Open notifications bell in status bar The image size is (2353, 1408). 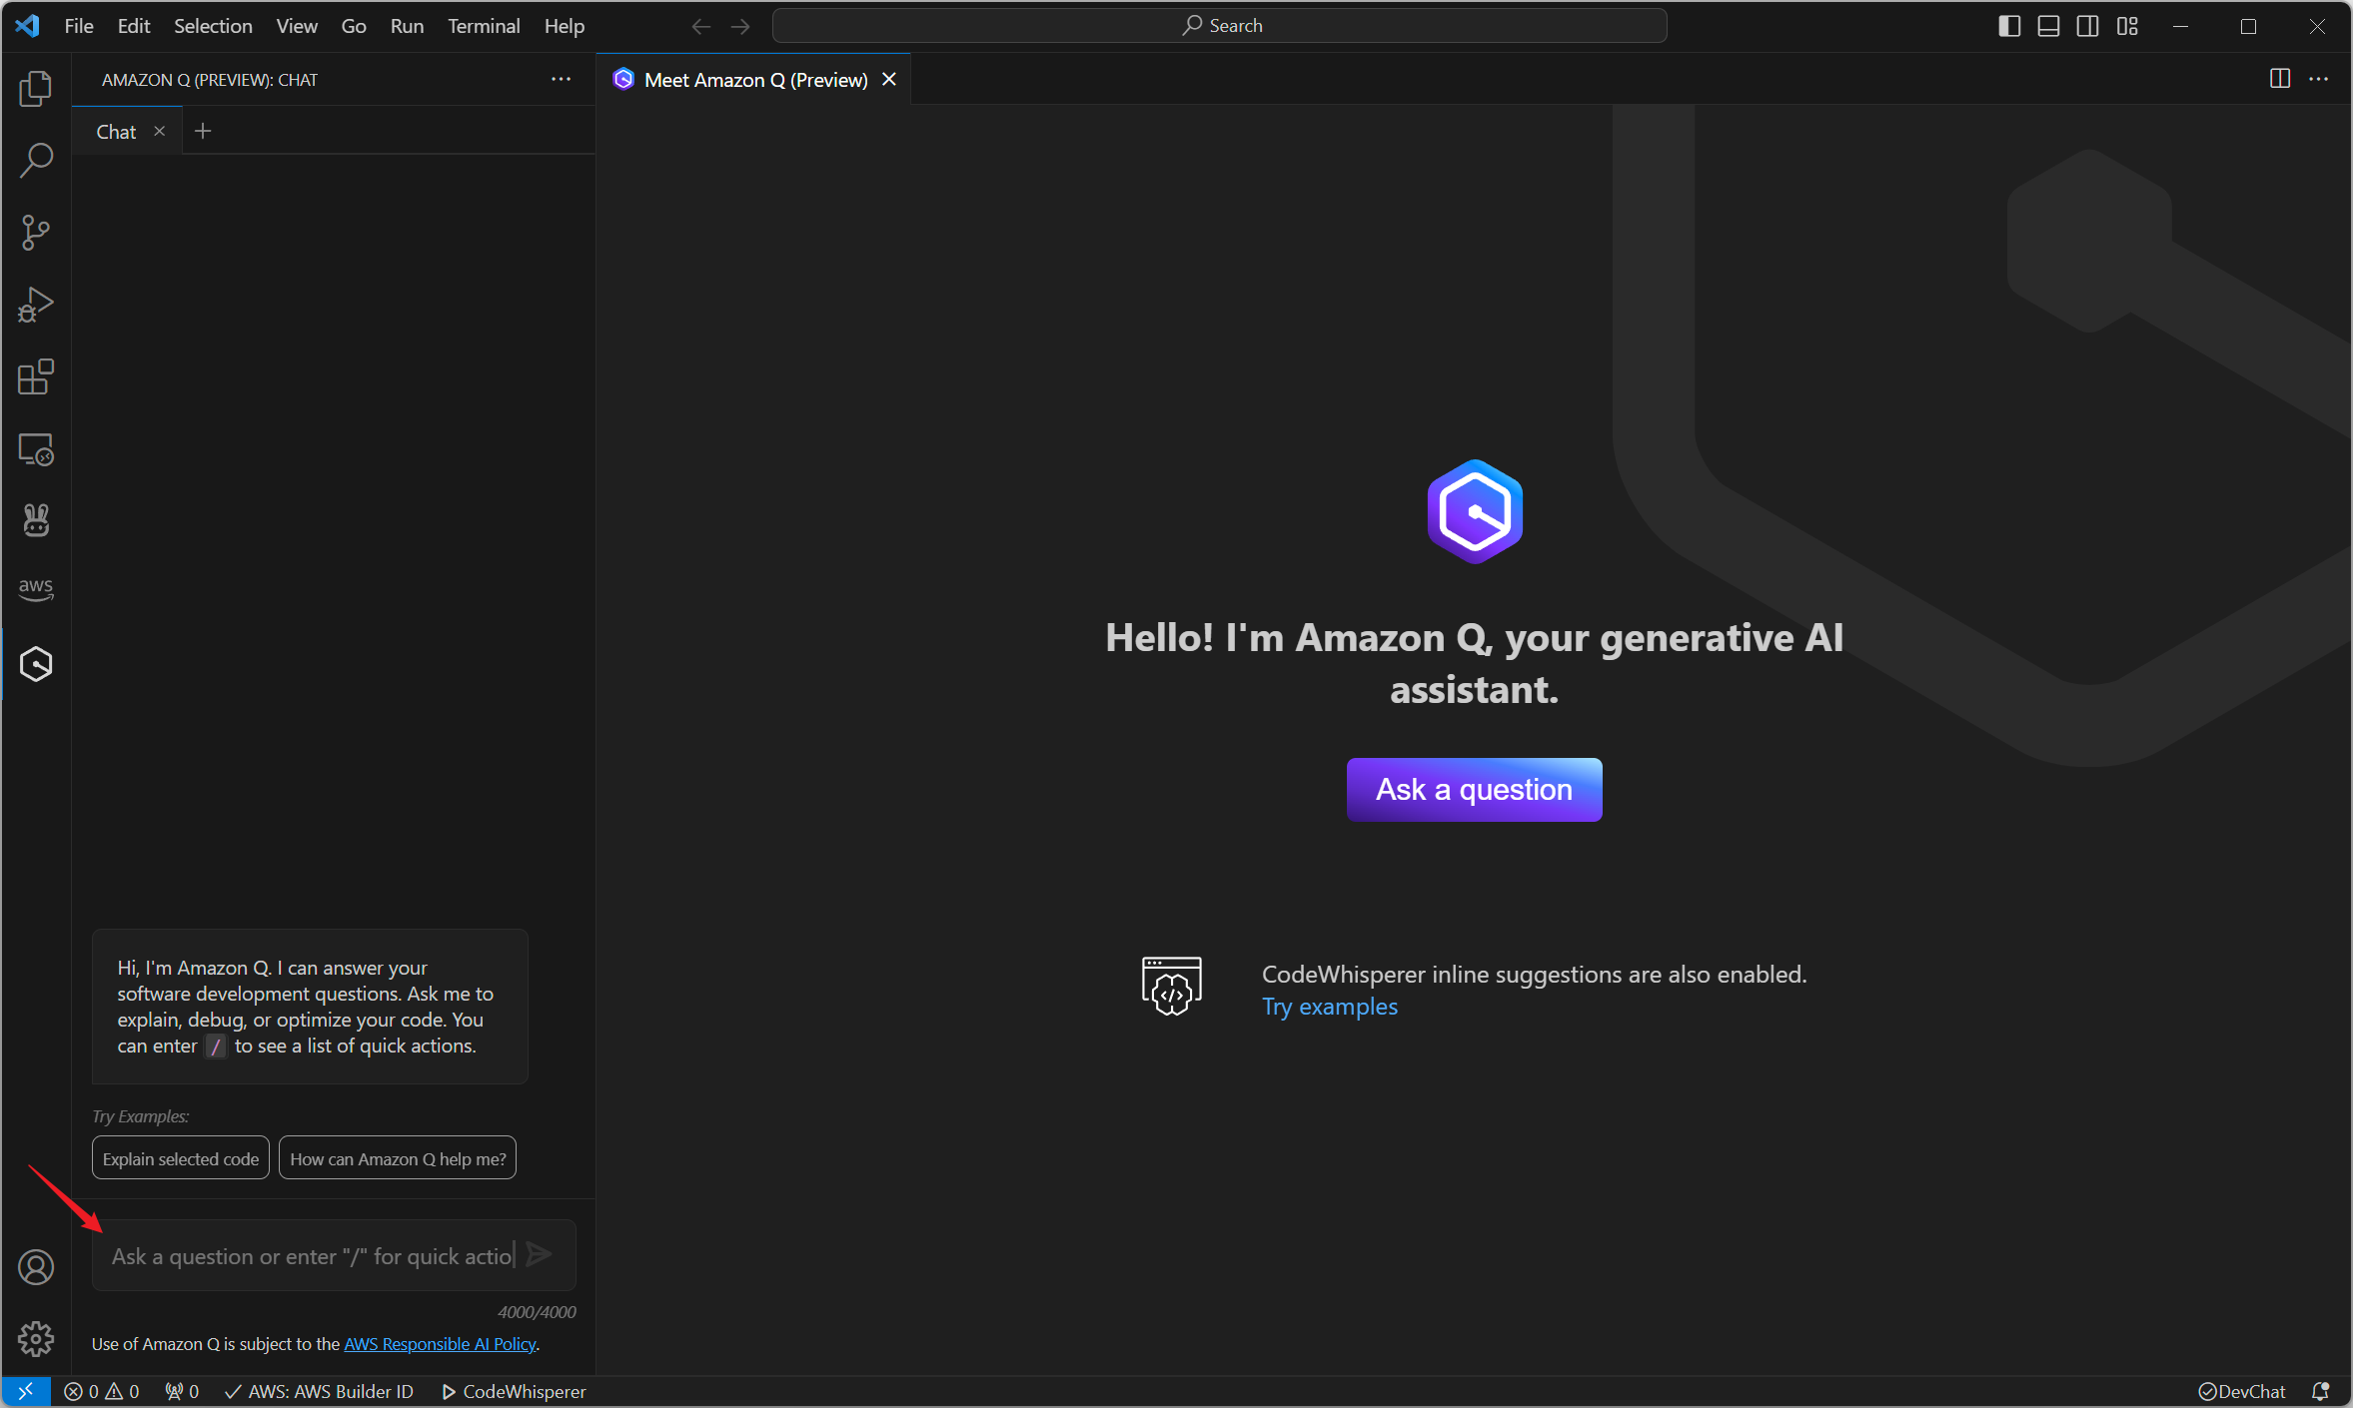coord(2321,1391)
